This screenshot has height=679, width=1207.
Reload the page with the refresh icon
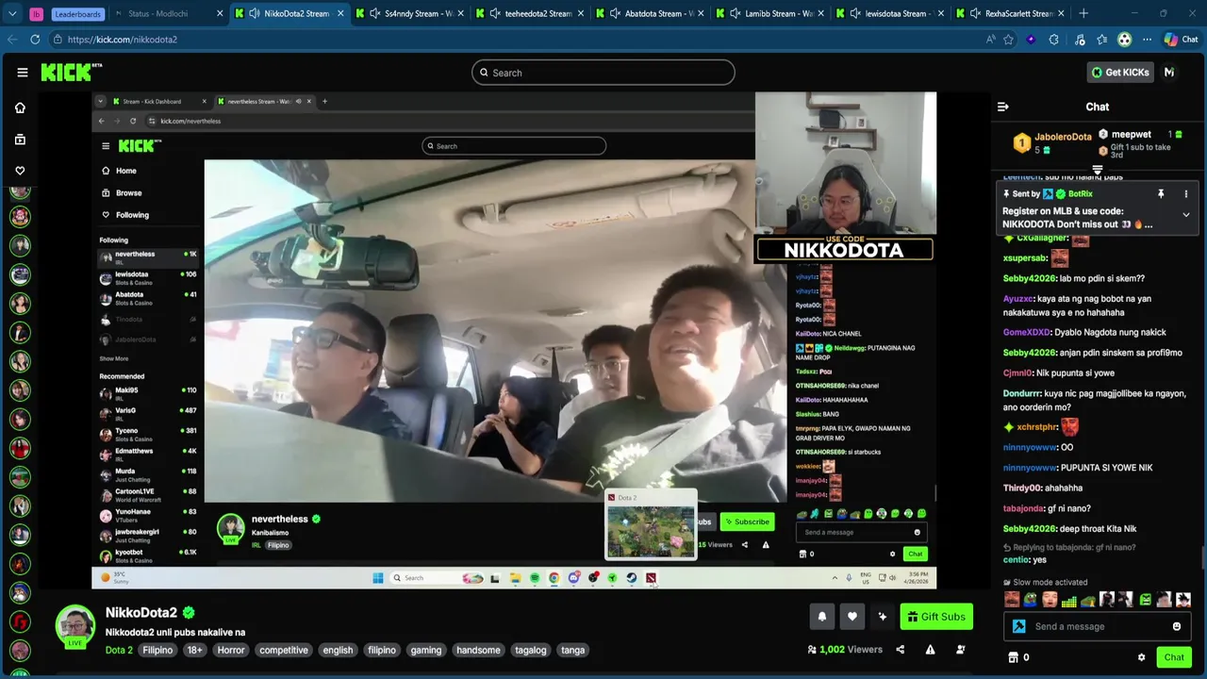coord(35,40)
